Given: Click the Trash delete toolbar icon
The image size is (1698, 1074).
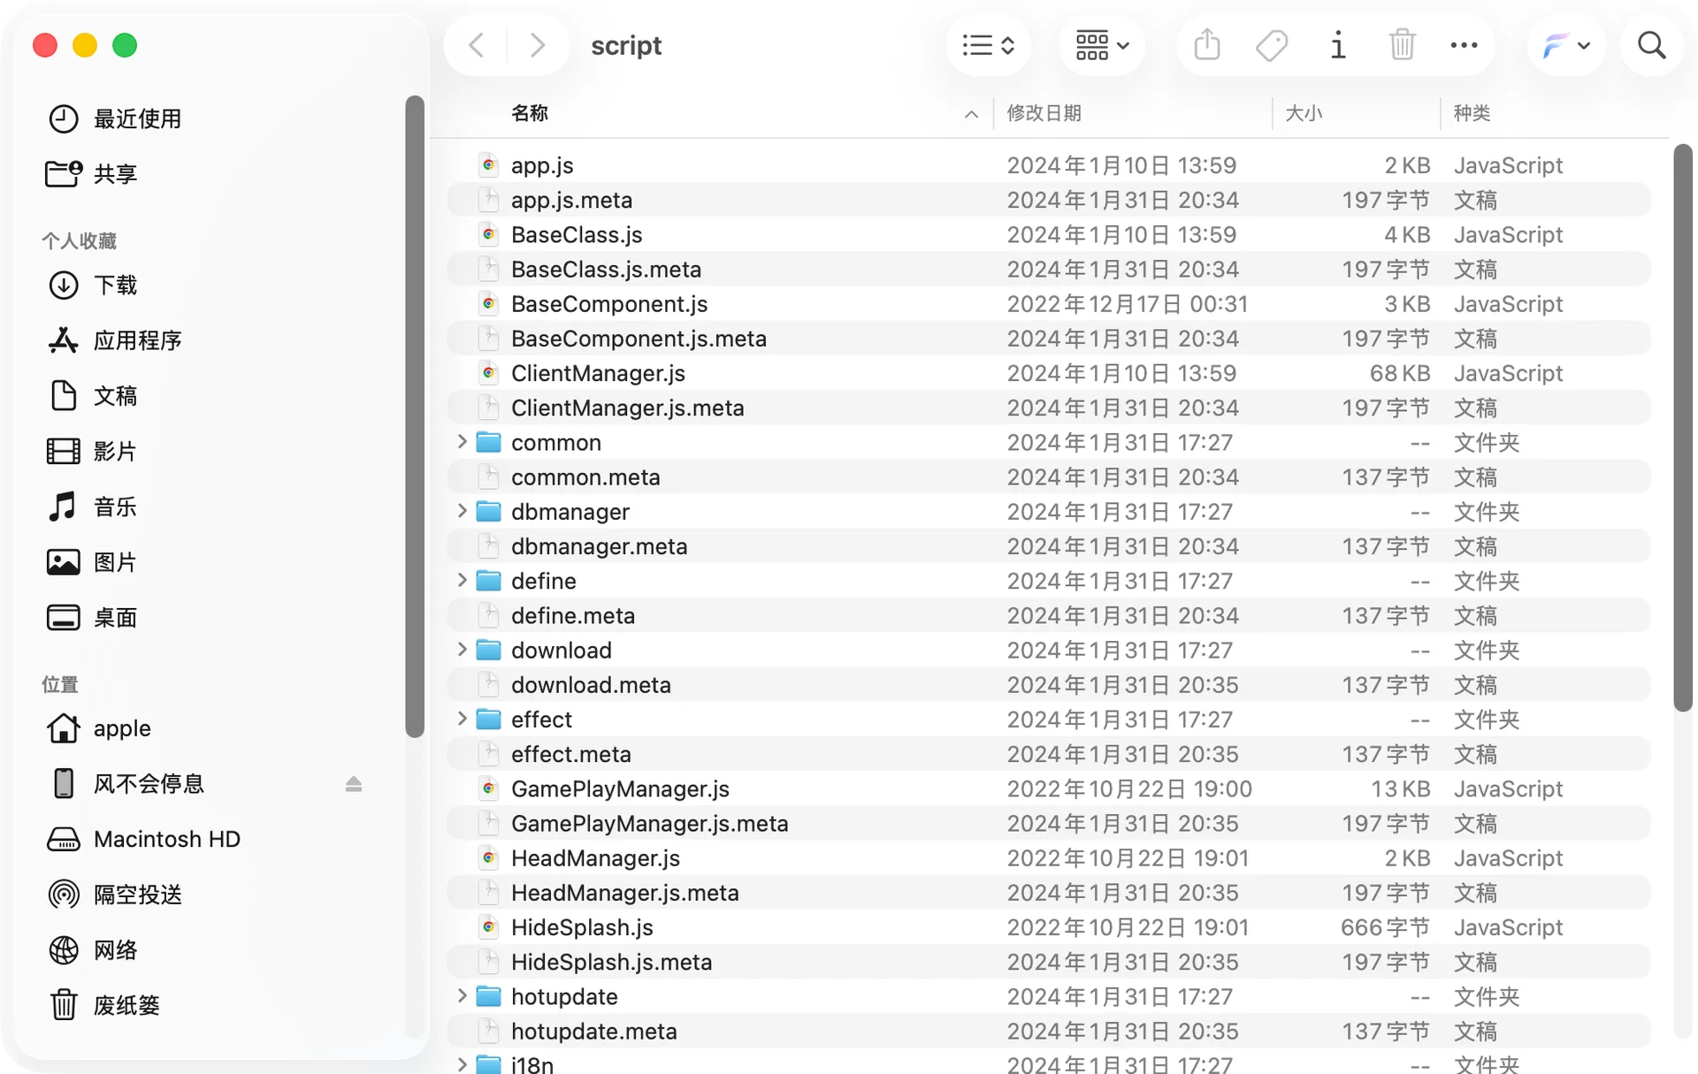Looking at the screenshot, I should pyautogui.click(x=1402, y=45).
